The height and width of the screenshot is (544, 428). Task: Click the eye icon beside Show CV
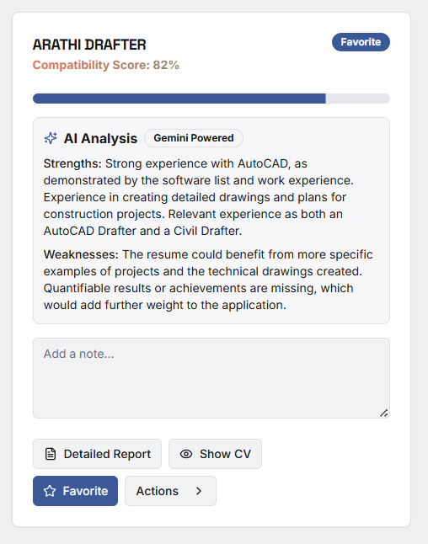[x=186, y=454]
